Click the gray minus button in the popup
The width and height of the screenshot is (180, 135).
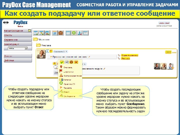pyautogui.click(x=66, y=62)
